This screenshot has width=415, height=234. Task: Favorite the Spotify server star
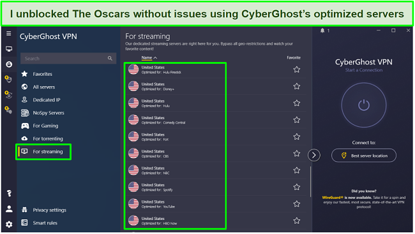297,187
